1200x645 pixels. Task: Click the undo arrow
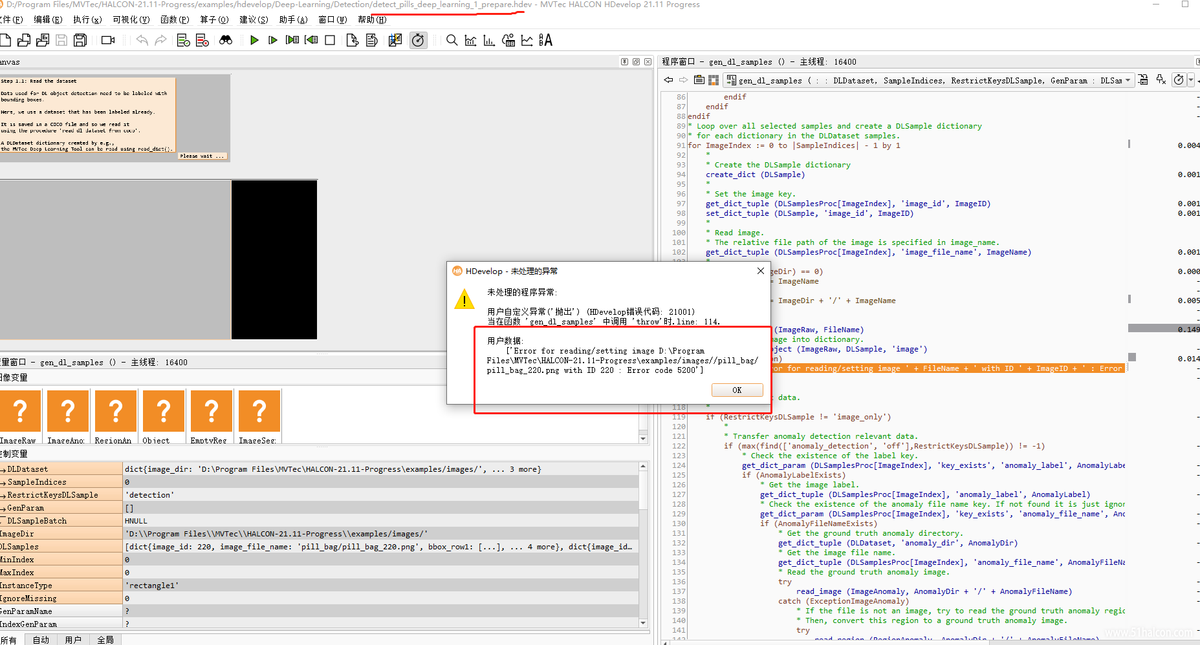142,40
